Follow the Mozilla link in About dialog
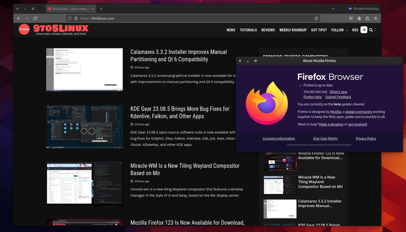Screen dimensions: 406x232 (336, 112)
